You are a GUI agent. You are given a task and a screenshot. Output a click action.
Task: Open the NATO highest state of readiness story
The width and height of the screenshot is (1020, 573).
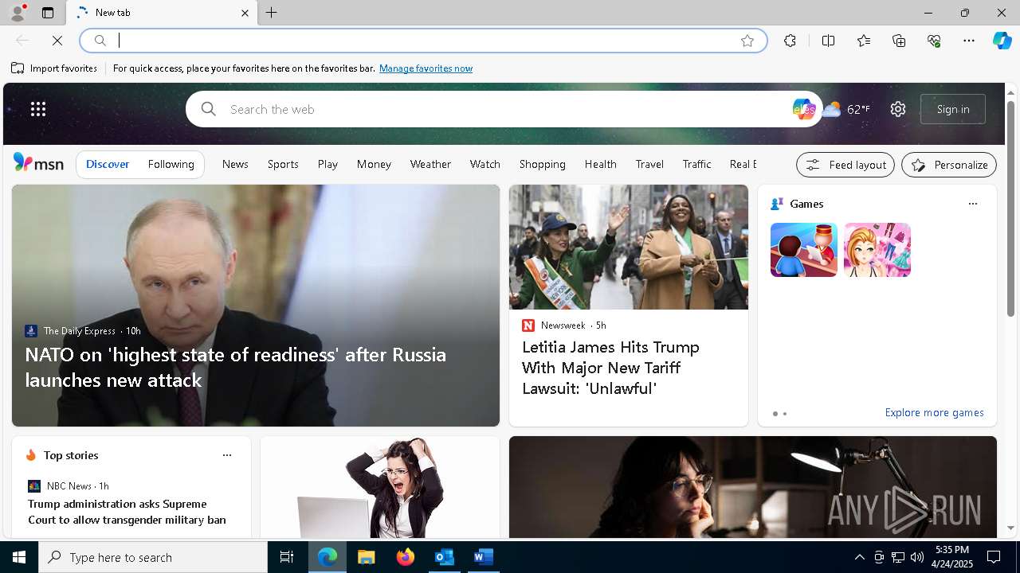[235, 367]
